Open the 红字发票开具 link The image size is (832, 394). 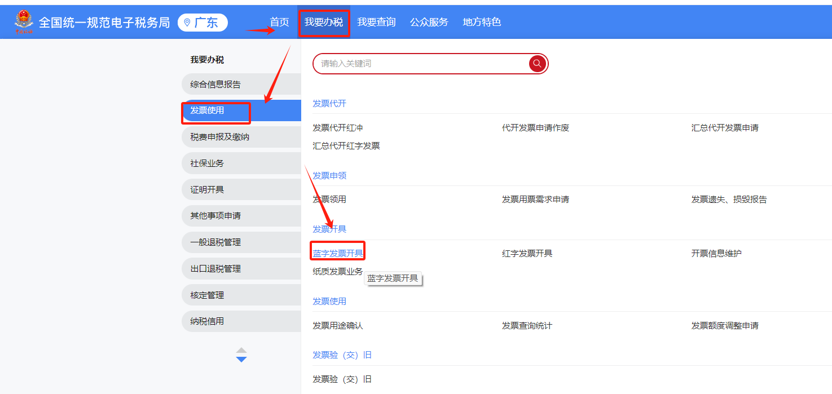click(x=527, y=254)
